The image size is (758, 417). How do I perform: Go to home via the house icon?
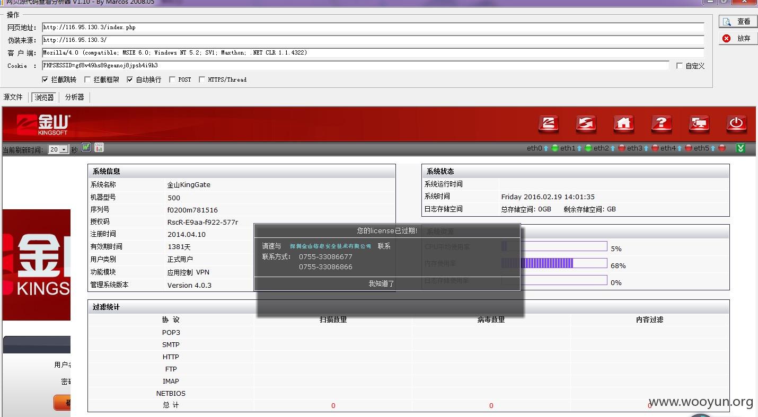pos(624,124)
